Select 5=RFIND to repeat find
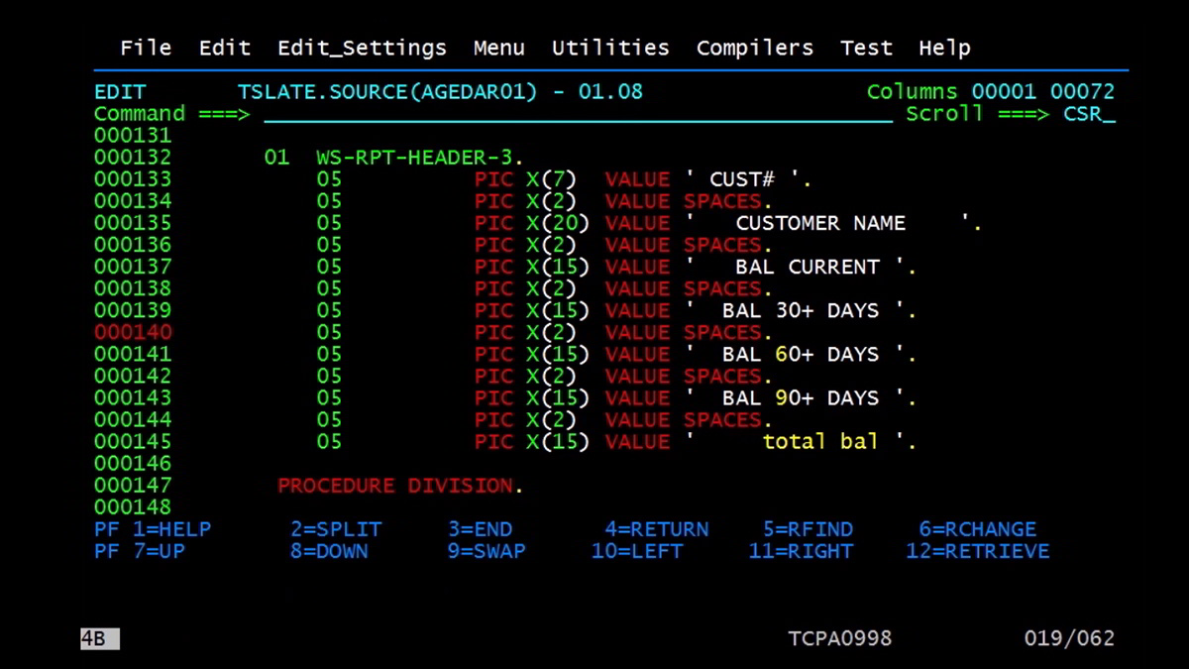Viewport: 1189px width, 669px height. pos(809,529)
